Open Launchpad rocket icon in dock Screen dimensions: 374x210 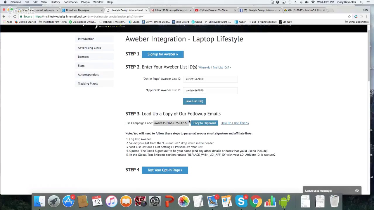tap(54, 201)
